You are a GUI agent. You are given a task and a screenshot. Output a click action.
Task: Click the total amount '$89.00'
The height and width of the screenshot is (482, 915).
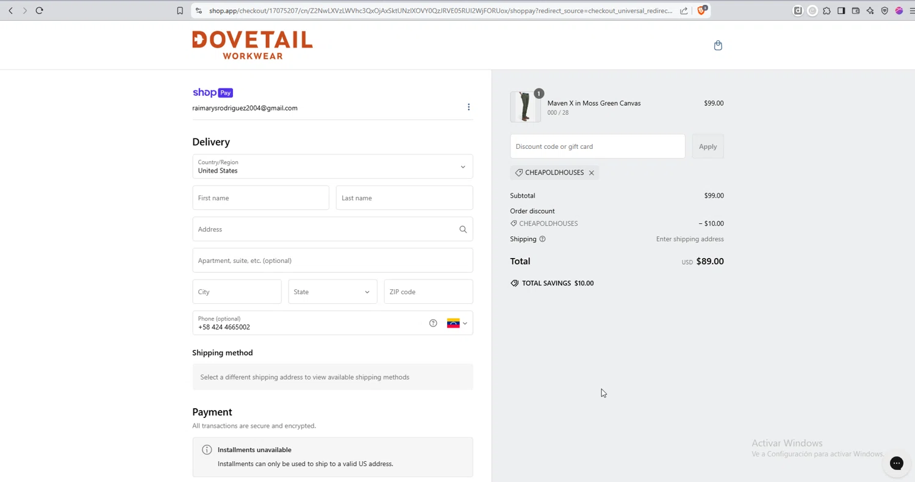(710, 261)
